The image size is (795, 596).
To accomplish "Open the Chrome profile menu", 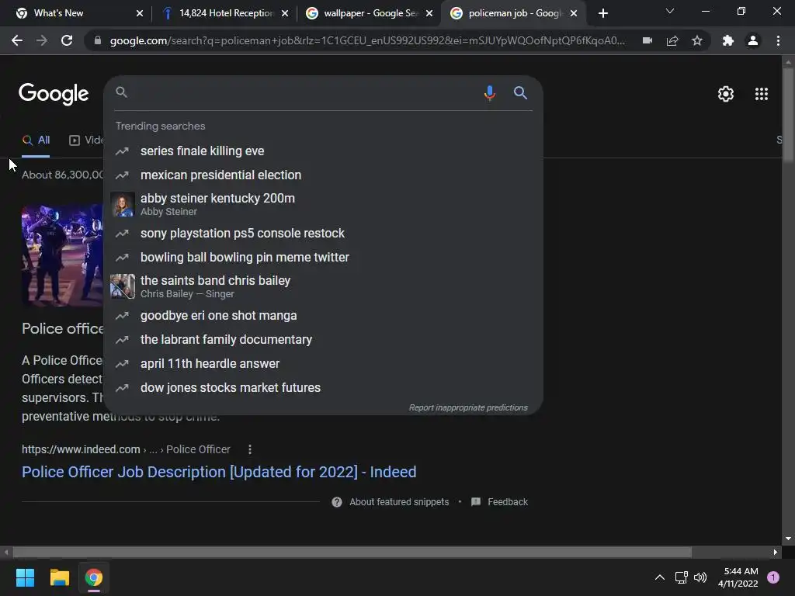I will coord(753,40).
